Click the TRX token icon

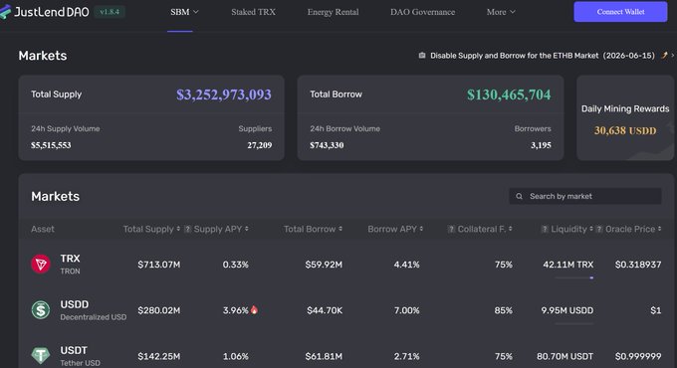pyautogui.click(x=41, y=264)
